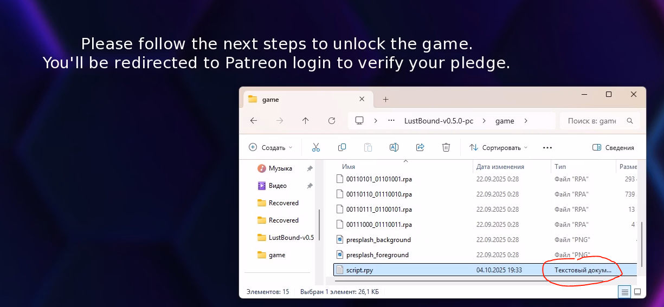Open Музыка folder in sidebar
664x307 pixels.
[280, 168]
